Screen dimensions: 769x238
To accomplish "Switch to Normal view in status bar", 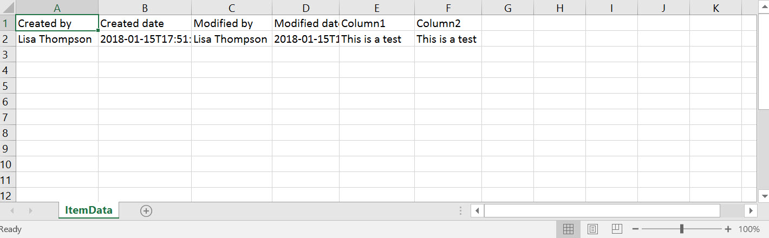I will click(568, 229).
